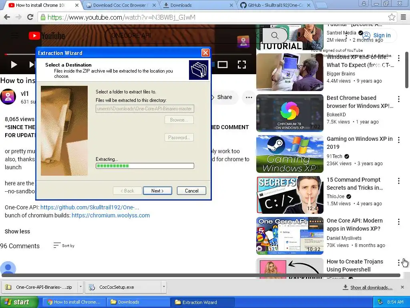Close the downloads bar
This screenshot has width=410, height=308.
(x=402, y=287)
